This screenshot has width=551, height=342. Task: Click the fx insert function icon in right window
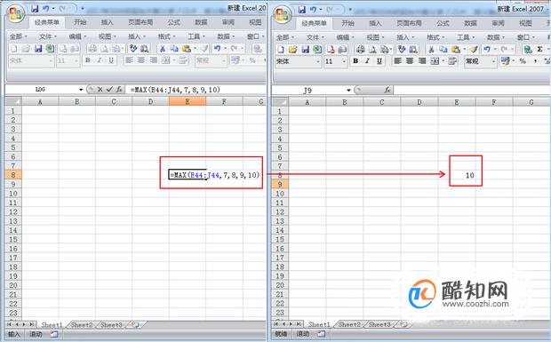point(387,91)
